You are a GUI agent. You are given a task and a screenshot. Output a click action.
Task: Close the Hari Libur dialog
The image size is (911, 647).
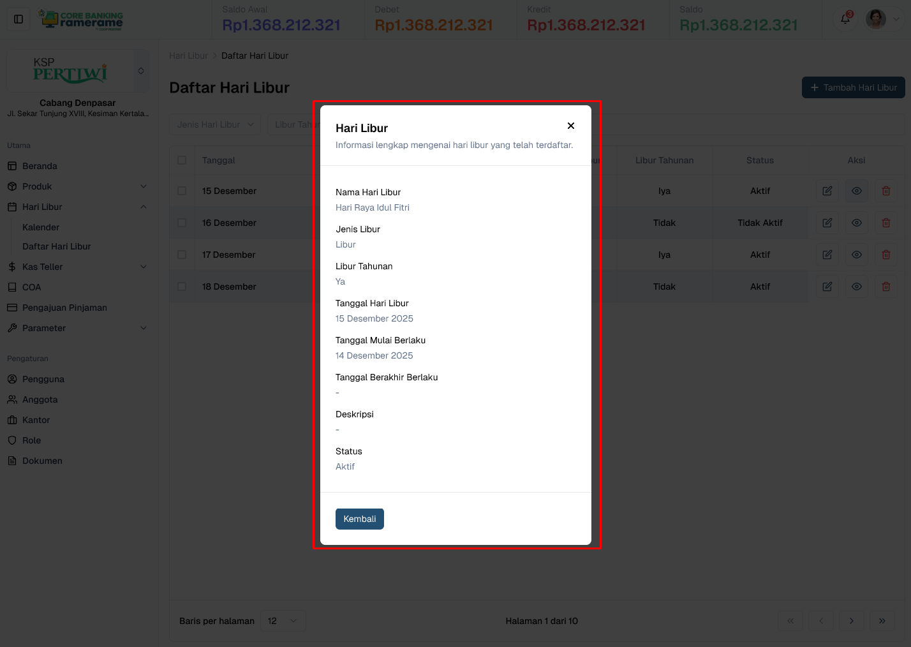point(570,126)
